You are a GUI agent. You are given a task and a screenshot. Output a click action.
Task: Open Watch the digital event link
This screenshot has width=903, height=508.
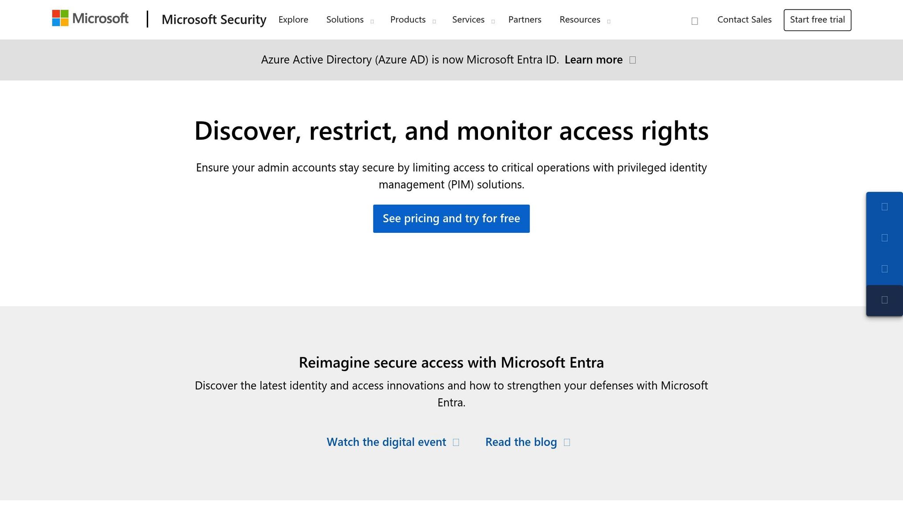tap(386, 442)
